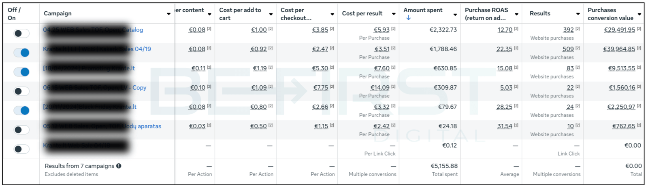Click the info icon beside Results from 7 campaigns

click(119, 166)
